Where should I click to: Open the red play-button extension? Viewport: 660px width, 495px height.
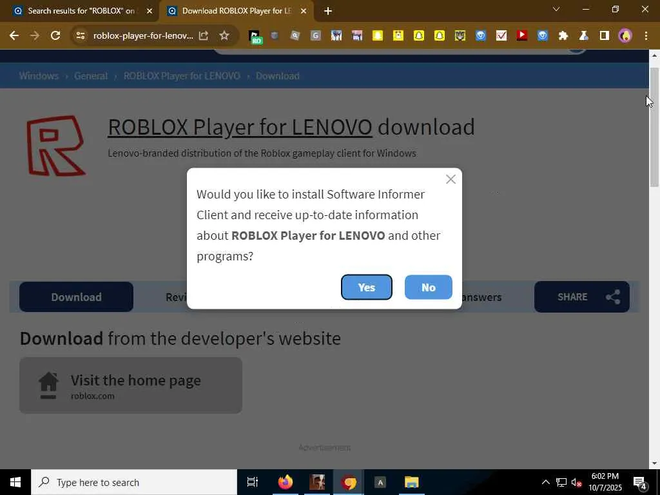[x=522, y=36]
